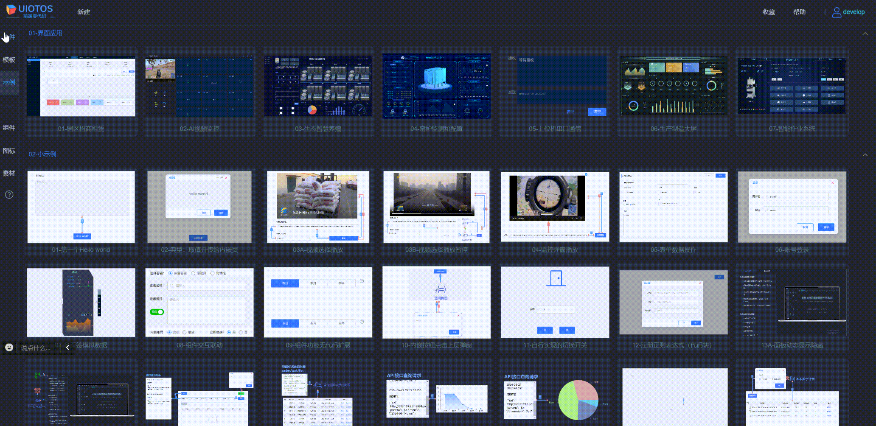
Task: Click the develop user avatar icon
Action: tap(836, 12)
